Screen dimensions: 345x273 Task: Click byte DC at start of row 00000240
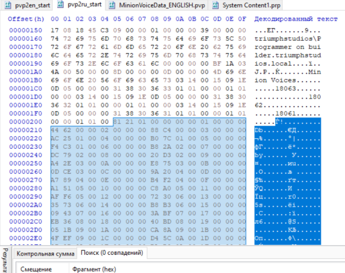click(x=54, y=155)
